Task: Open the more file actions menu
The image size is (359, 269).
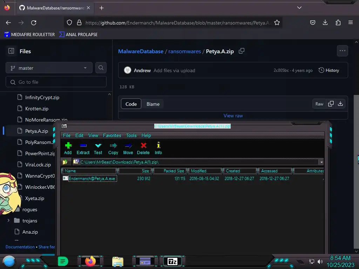Action: tap(342, 51)
